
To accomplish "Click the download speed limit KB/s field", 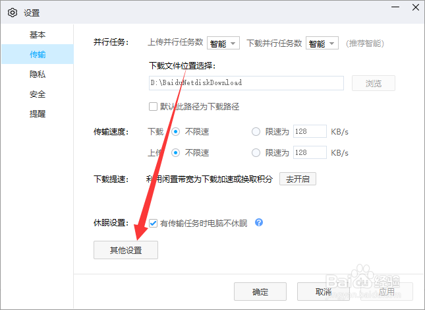I will 310,131.
